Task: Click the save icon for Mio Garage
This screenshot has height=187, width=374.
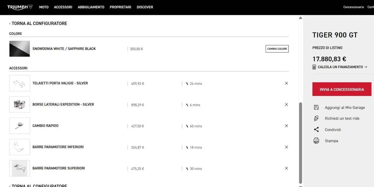Action: coord(316,107)
